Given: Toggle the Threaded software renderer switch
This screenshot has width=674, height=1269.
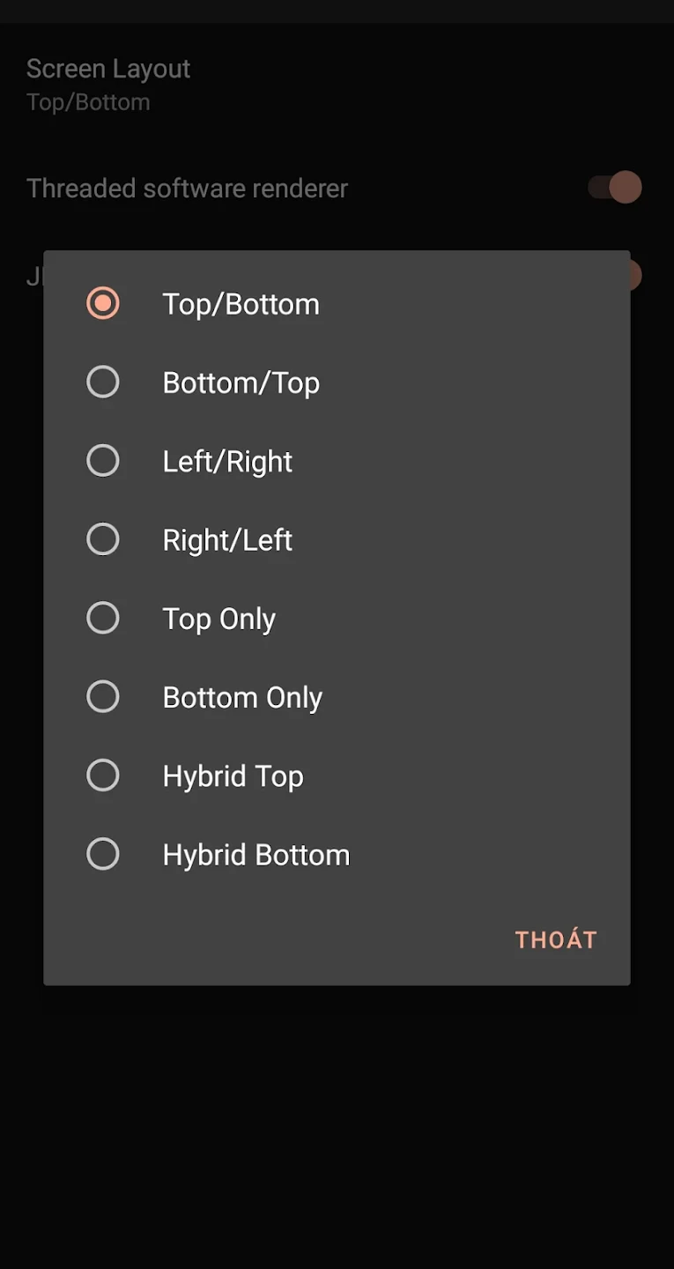Looking at the screenshot, I should point(616,188).
